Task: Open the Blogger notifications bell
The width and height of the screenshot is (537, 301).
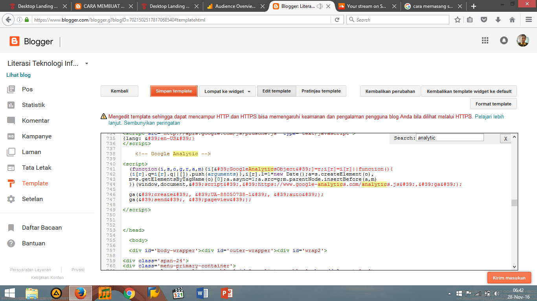Action: point(504,40)
